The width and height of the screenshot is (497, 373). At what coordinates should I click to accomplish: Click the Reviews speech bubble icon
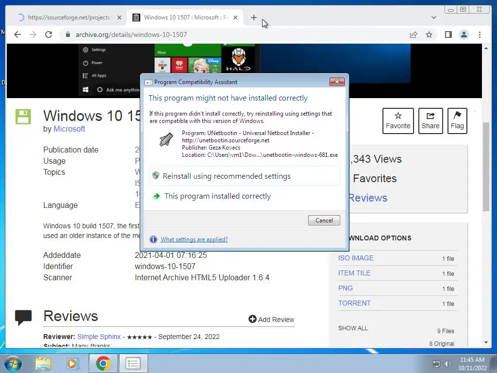pos(23,317)
